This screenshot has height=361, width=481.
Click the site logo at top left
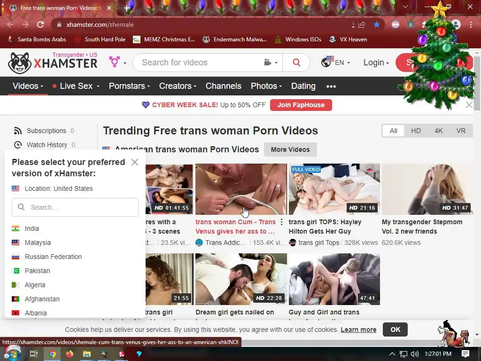[x=53, y=63]
